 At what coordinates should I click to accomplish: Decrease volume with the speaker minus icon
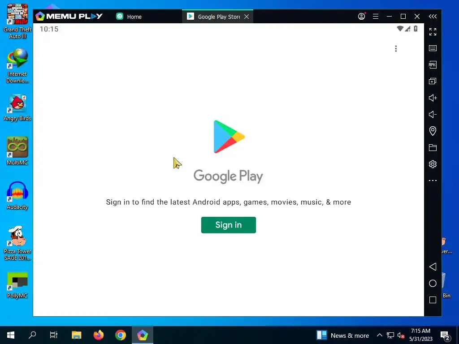coord(433,114)
